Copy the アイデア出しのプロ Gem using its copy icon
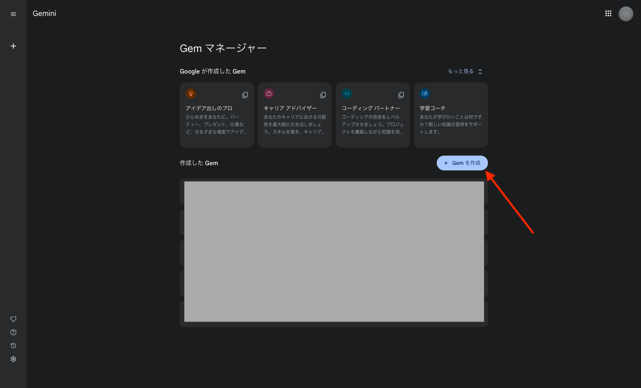The width and height of the screenshot is (641, 388). coord(245,95)
